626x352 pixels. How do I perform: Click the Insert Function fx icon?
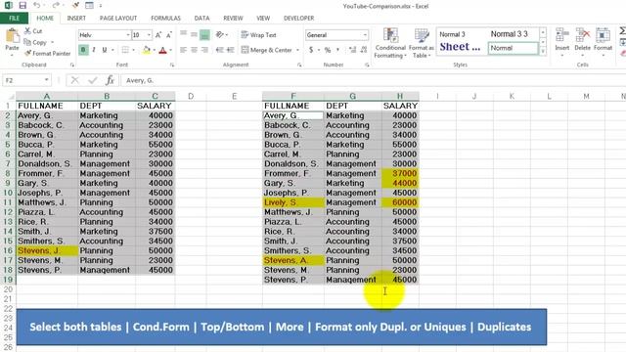[110, 80]
